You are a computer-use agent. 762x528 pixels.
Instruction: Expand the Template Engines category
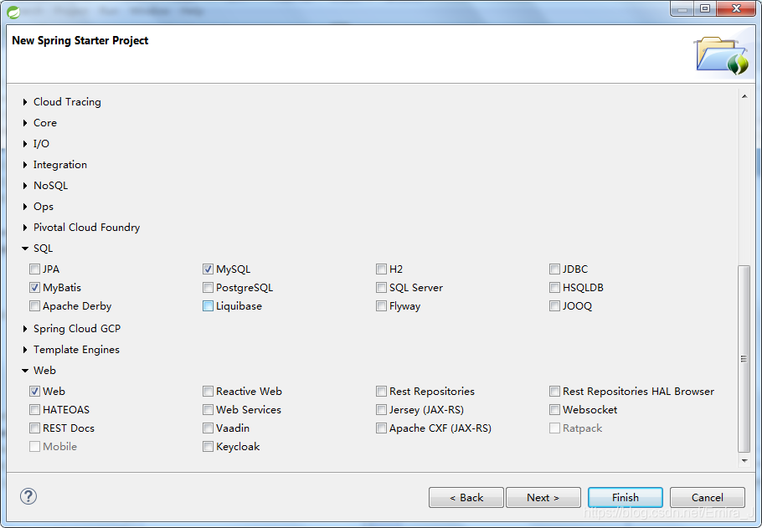25,350
